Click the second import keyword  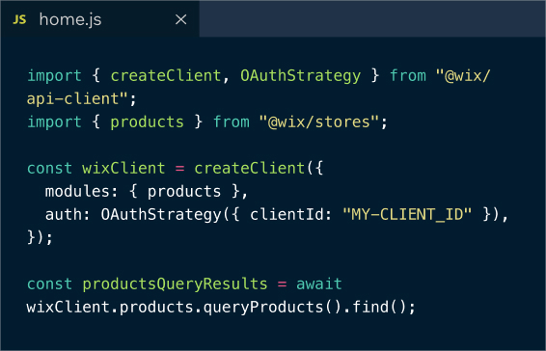pos(54,121)
